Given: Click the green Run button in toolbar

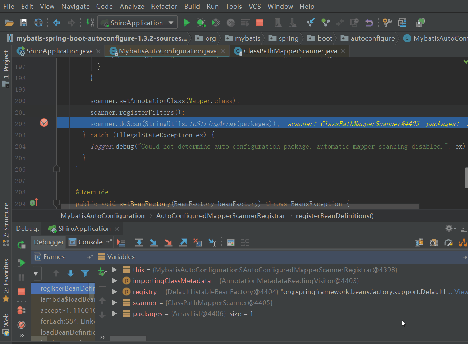Looking at the screenshot, I should [187, 23].
